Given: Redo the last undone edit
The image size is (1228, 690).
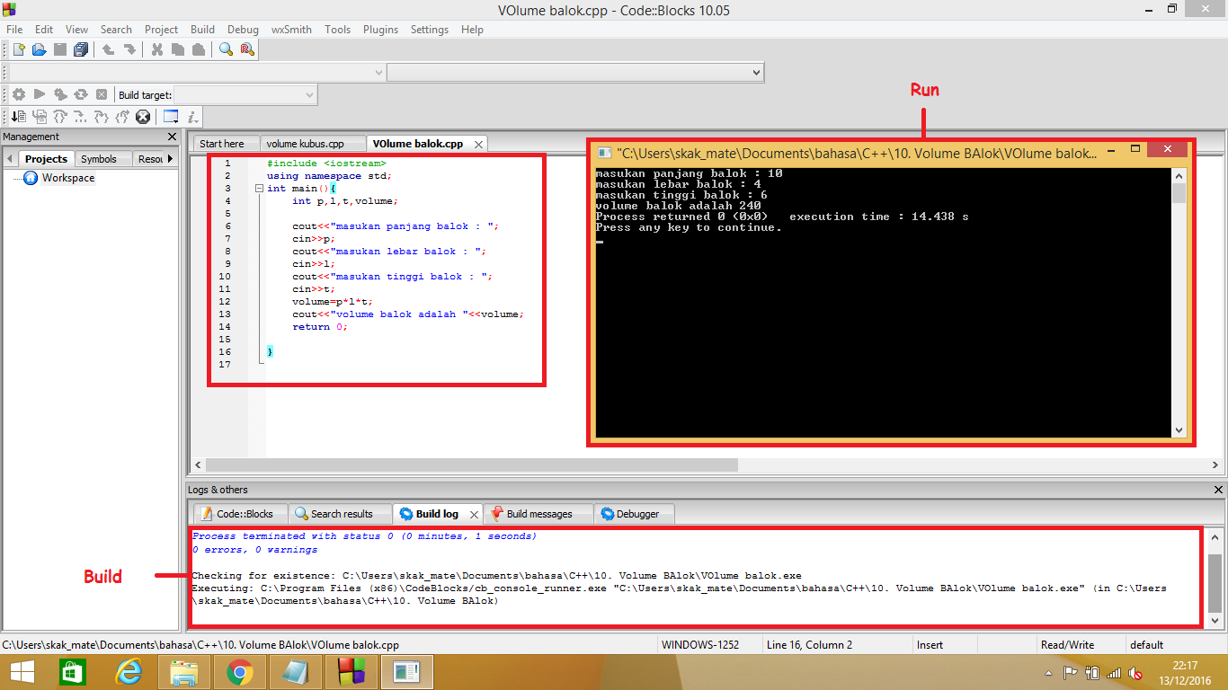Looking at the screenshot, I should (x=129, y=49).
